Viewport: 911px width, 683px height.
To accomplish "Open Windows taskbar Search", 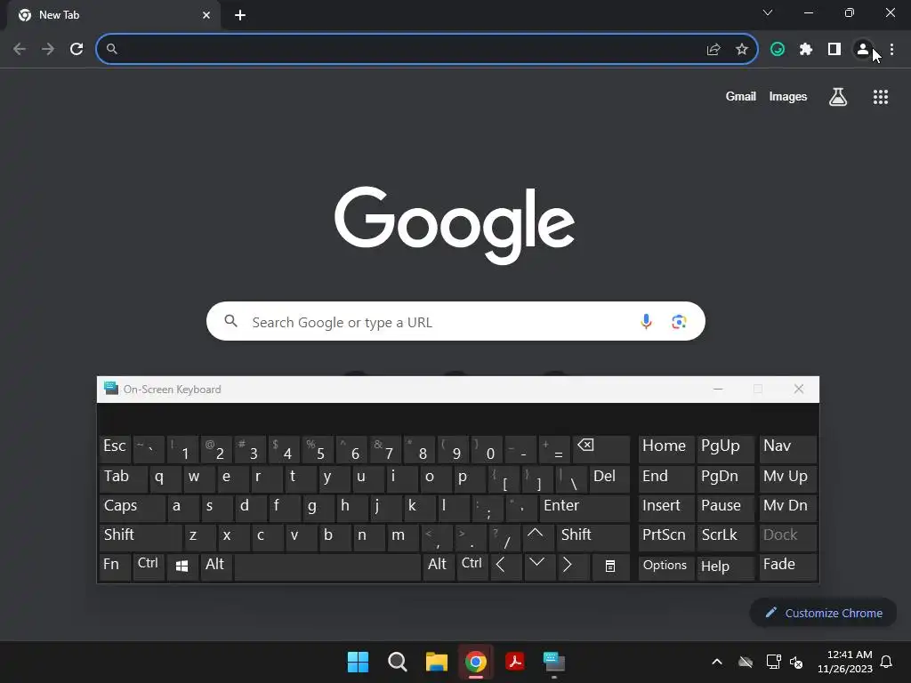I will pyautogui.click(x=398, y=662).
